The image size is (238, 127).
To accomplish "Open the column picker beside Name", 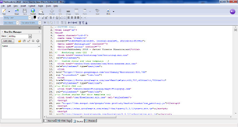I will (x=39, y=46).
